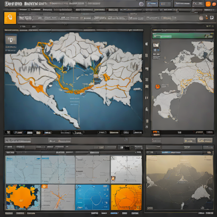The height and width of the screenshot is (217, 217).
Task: Click the sepia mountain terrain preview panel
Action: (x=180, y=183)
